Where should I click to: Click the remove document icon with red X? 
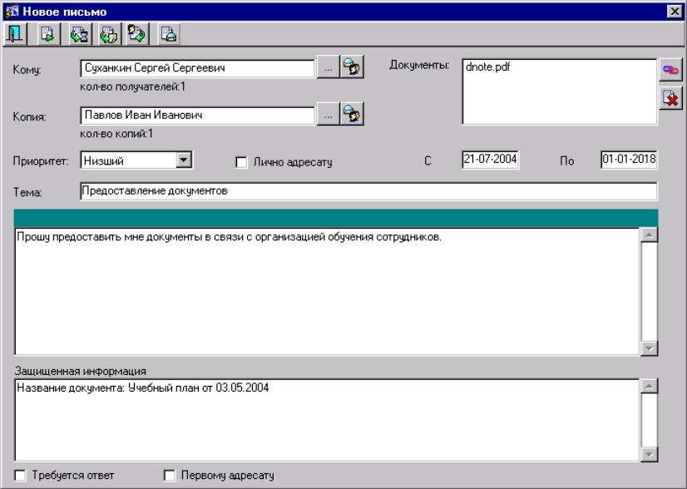670,98
